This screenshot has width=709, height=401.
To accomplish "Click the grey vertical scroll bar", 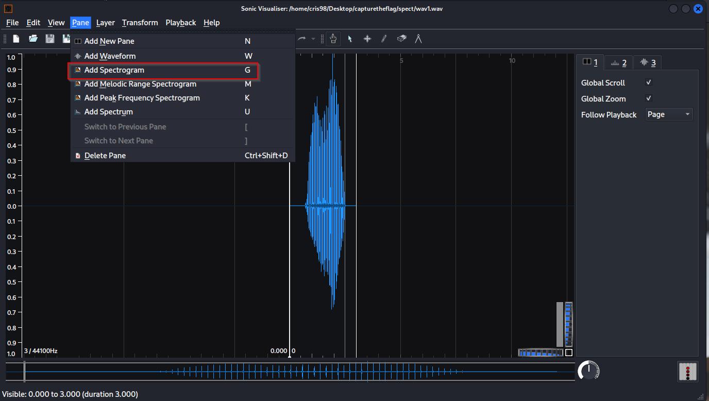I will (560, 324).
